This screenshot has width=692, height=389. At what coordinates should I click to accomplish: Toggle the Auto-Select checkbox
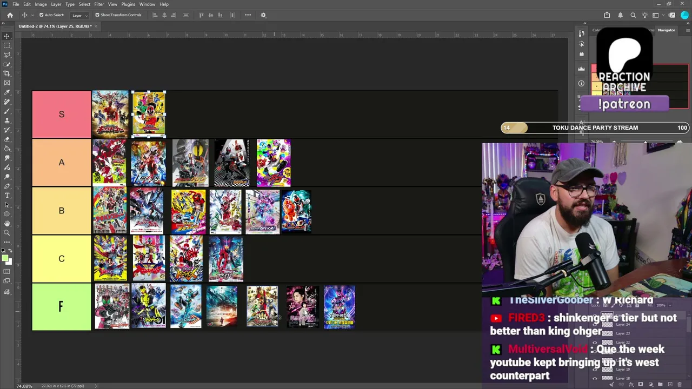(41, 15)
